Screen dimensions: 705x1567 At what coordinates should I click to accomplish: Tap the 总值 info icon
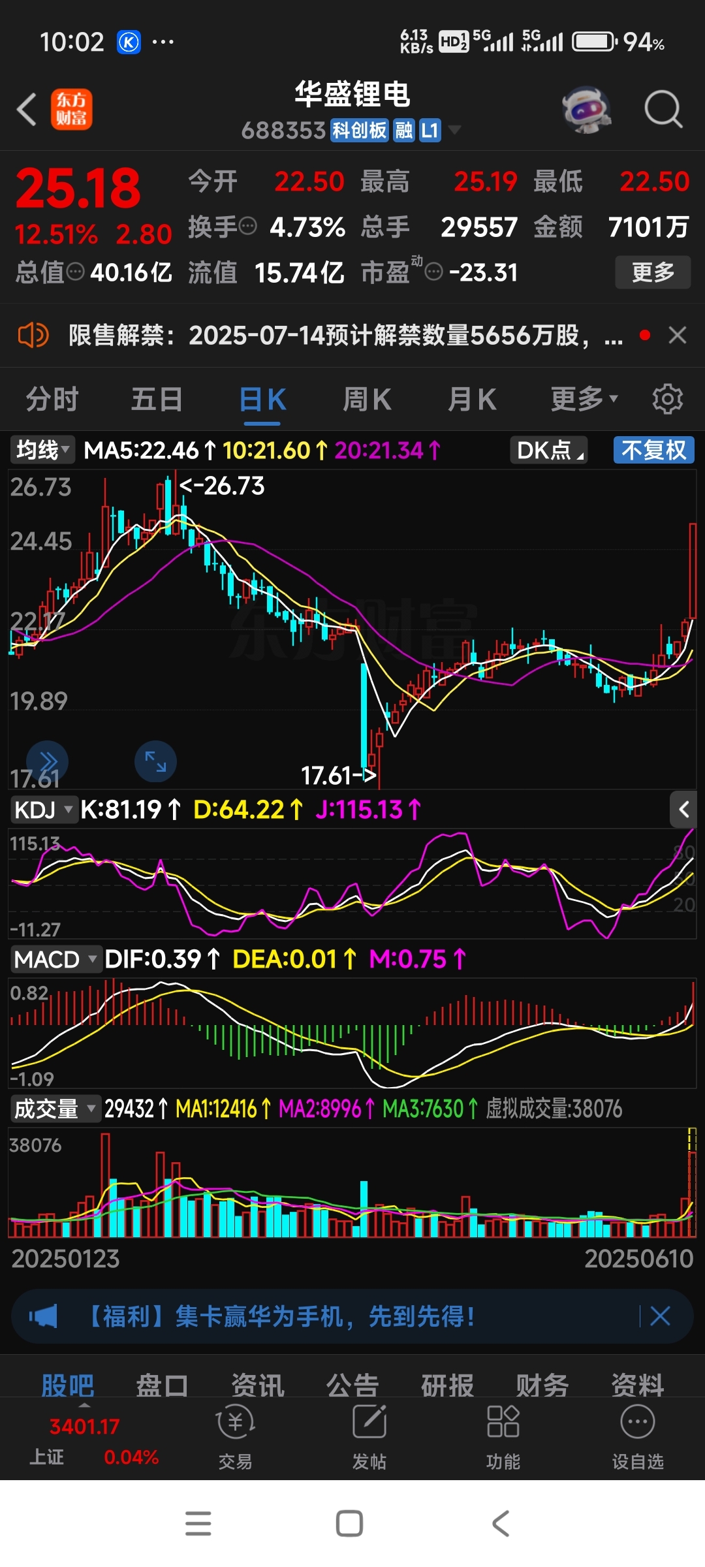pos(76,272)
